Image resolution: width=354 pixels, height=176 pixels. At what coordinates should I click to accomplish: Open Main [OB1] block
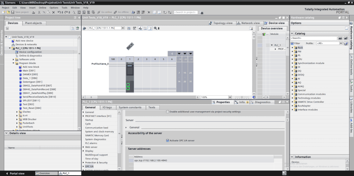29,71
